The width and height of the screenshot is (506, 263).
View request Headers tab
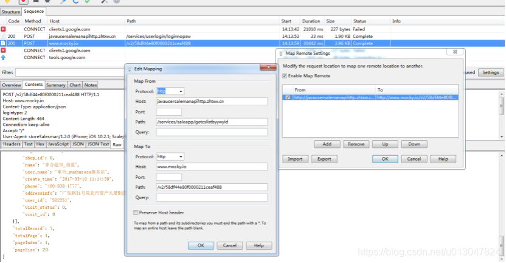pos(12,144)
